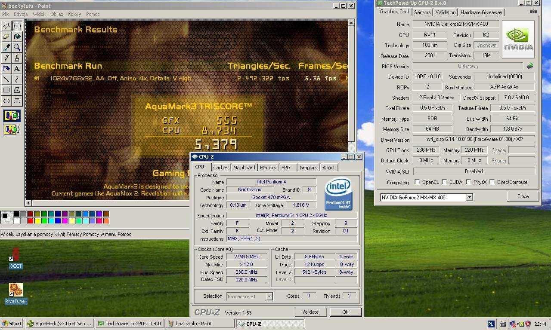Switch to the Caches tab in CPU-Z

point(221,168)
